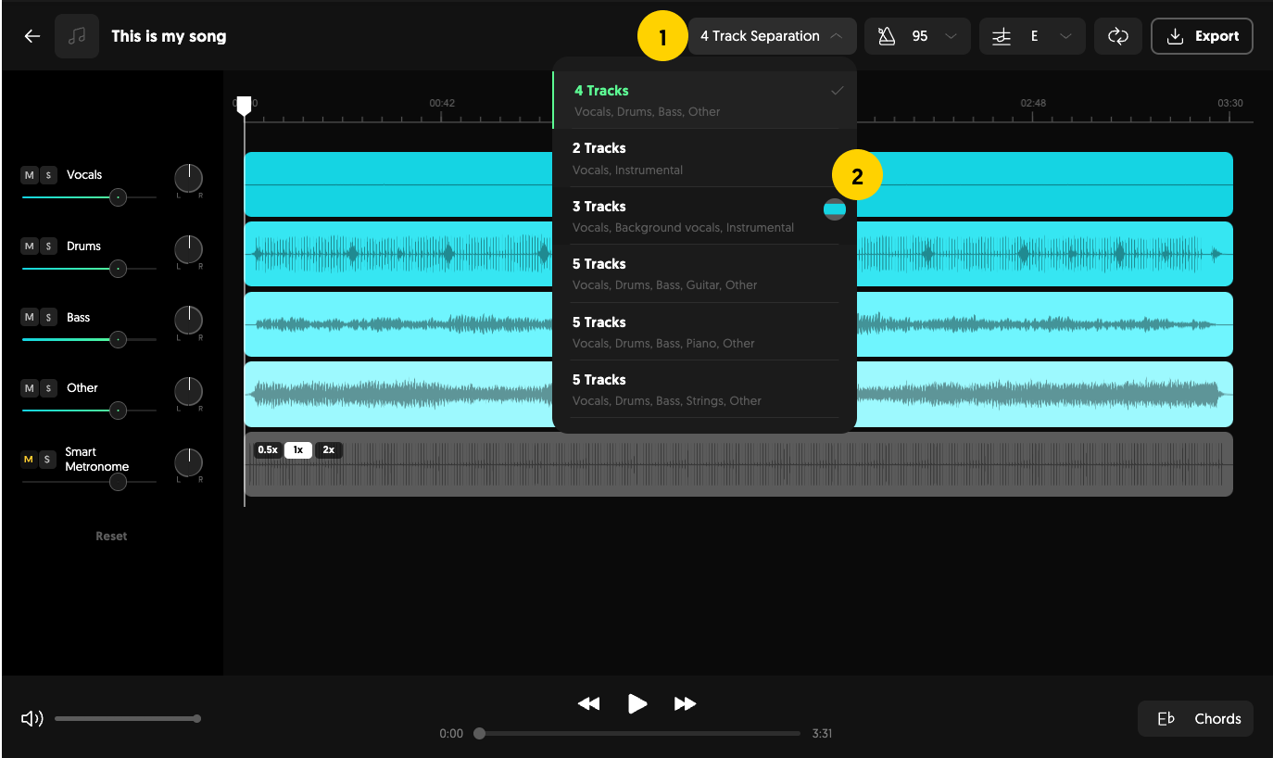Viewport: 1273px width, 758px height.
Task: Click the 02:48 mark on the ruler
Action: (1033, 103)
